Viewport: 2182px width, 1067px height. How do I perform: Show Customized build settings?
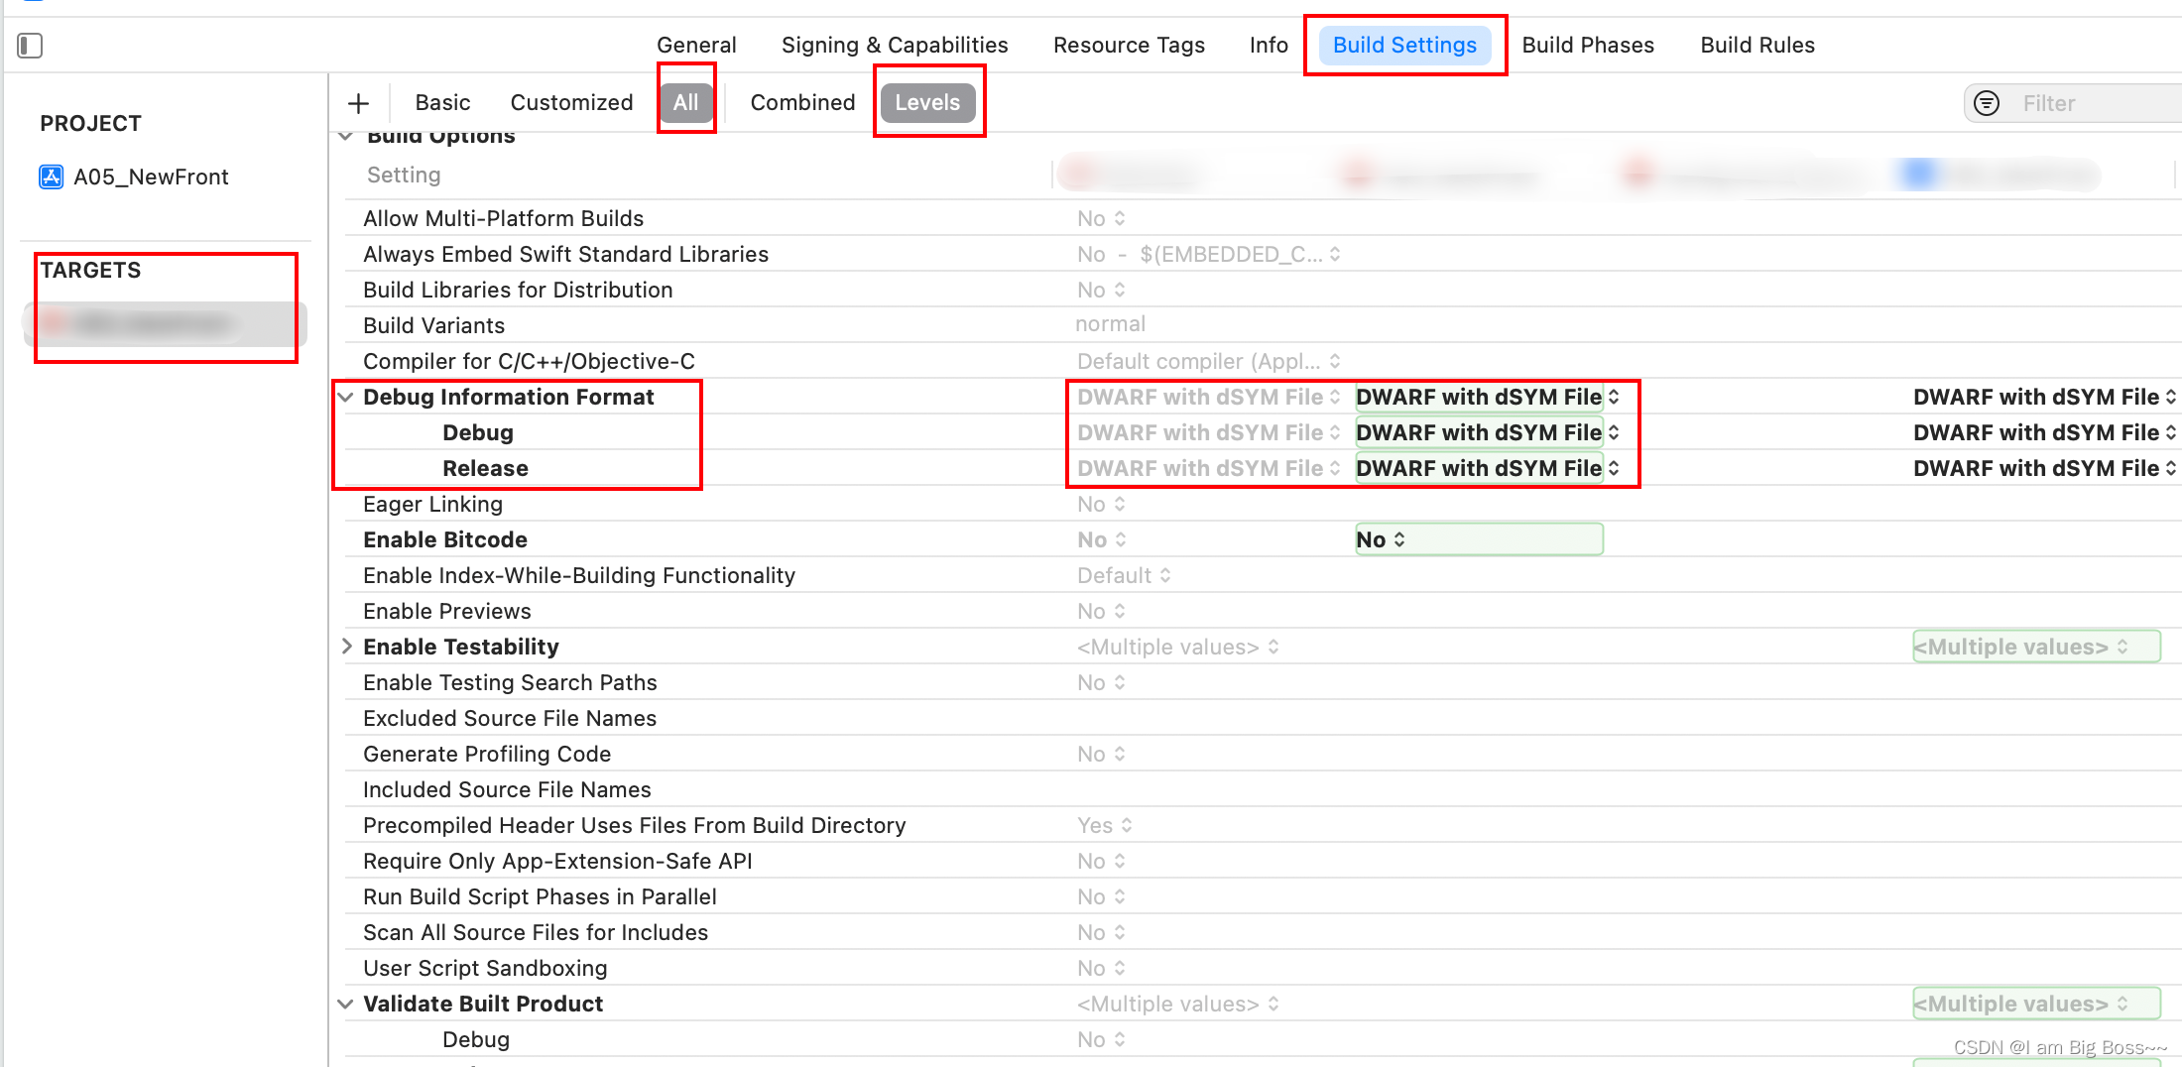[571, 103]
